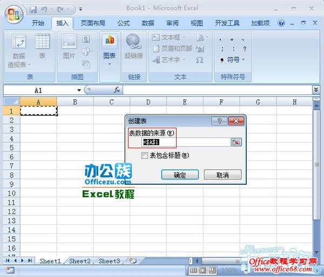Open the Developer (开发工具) tab
The width and height of the screenshot is (324, 277).
point(227,23)
